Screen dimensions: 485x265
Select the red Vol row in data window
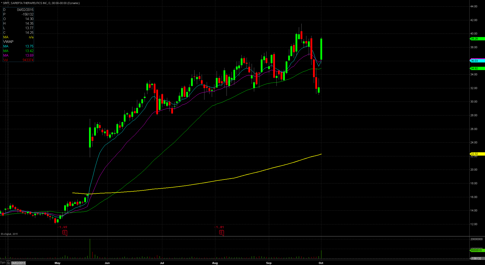[18, 60]
